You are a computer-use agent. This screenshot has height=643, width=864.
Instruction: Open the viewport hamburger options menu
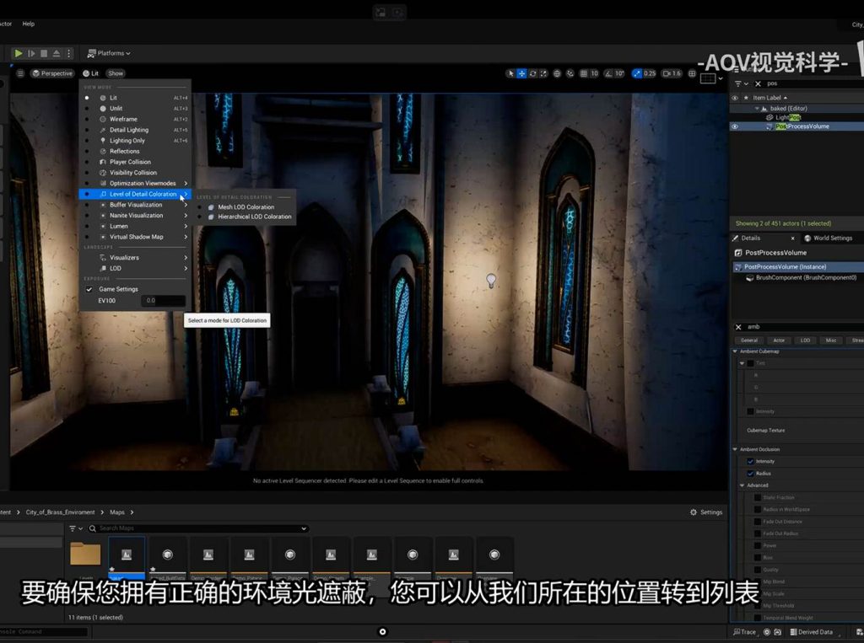pos(20,73)
